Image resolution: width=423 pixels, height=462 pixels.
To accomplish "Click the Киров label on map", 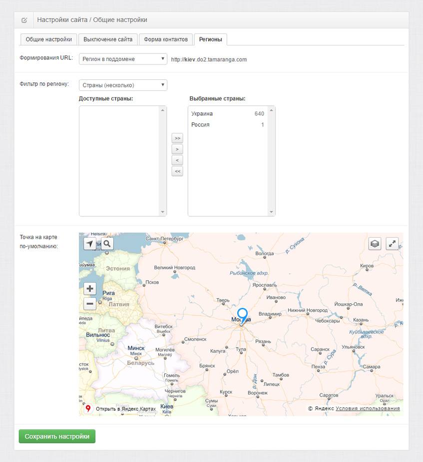I will pos(367,266).
